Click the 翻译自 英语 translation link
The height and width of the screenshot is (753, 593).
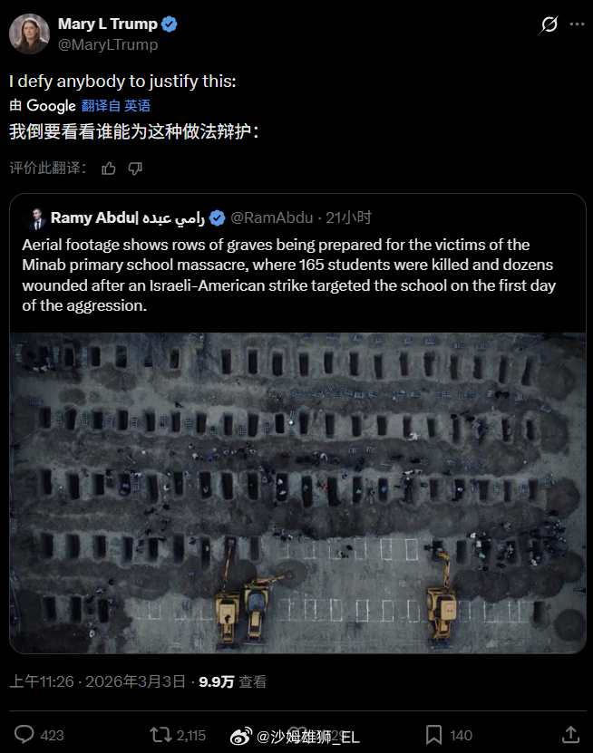[x=116, y=106]
